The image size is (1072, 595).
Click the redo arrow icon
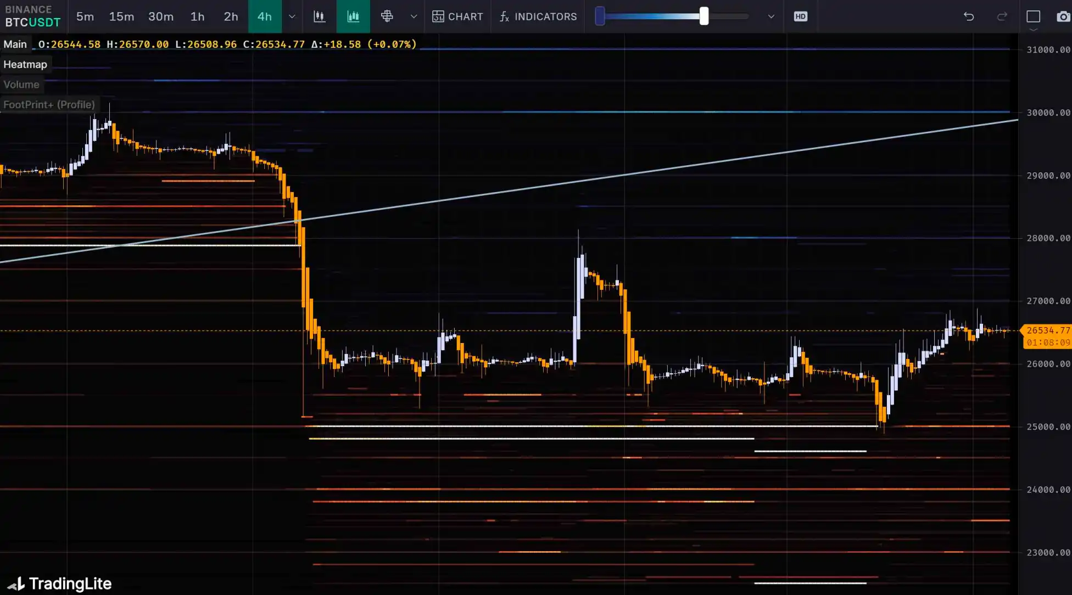[1002, 16]
